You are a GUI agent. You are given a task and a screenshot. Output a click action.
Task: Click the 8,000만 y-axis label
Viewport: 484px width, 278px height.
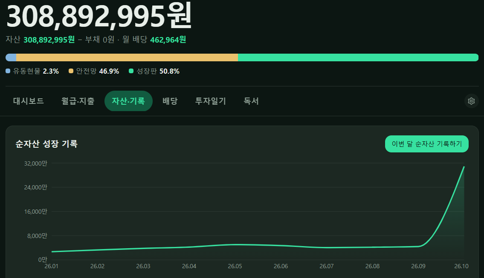click(x=38, y=236)
